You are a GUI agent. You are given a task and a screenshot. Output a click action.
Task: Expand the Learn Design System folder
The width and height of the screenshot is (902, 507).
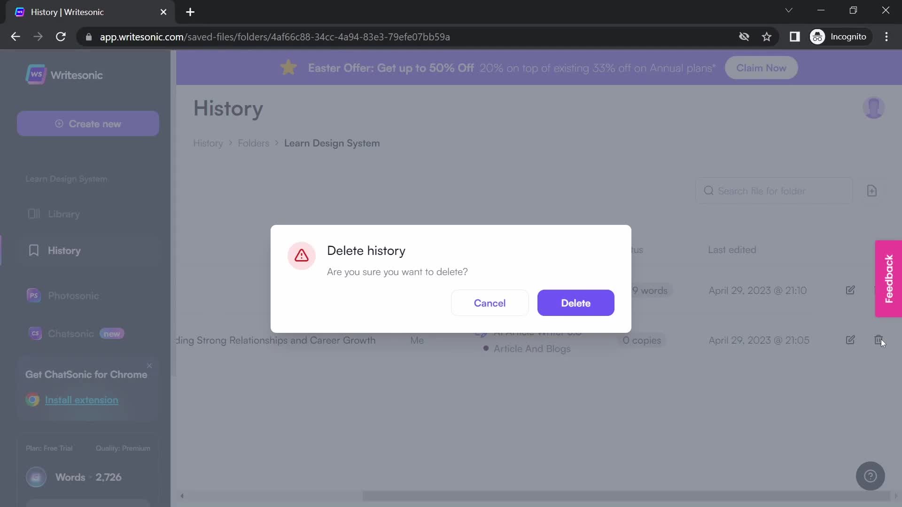tap(66, 179)
